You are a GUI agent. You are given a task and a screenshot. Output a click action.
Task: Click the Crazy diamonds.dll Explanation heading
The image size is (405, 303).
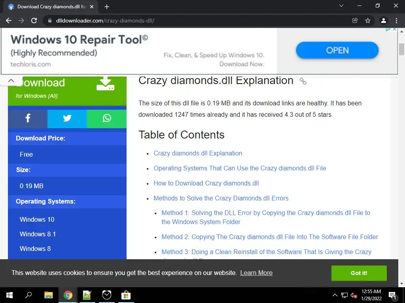tap(216, 80)
